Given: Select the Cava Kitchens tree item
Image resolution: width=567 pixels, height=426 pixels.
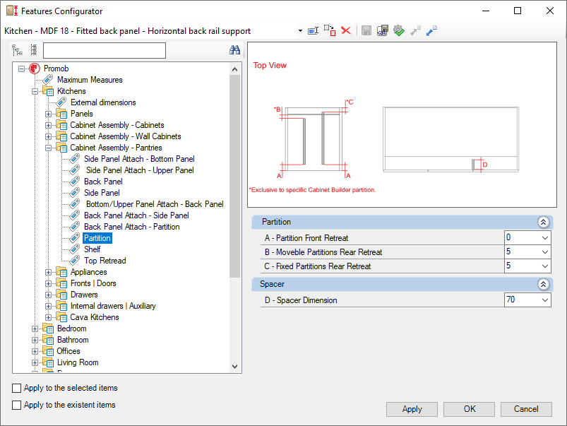Looking at the screenshot, I should pyautogui.click(x=95, y=317).
